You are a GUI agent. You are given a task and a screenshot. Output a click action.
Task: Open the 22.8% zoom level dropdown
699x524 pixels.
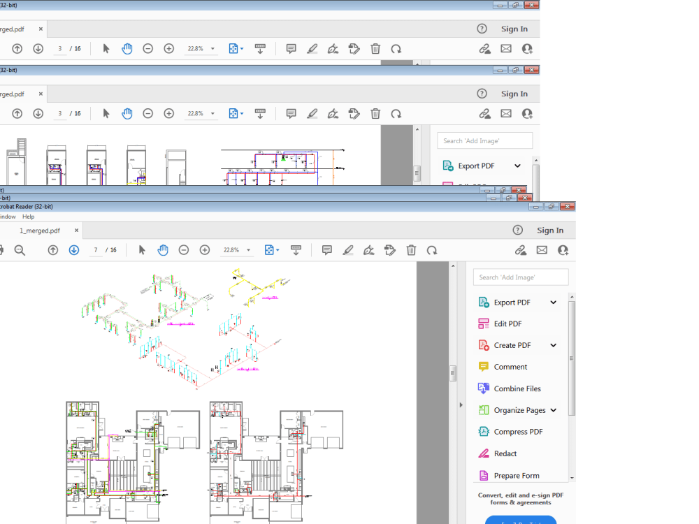click(236, 249)
